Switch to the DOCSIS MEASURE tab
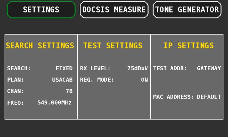Screen dimensions: 228x137 point(114,10)
